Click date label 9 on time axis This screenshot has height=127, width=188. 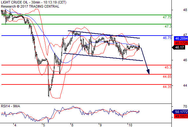click(101, 125)
